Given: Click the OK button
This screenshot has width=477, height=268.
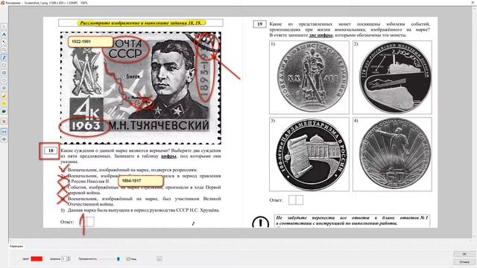Looking at the screenshot, I should click(x=464, y=254).
